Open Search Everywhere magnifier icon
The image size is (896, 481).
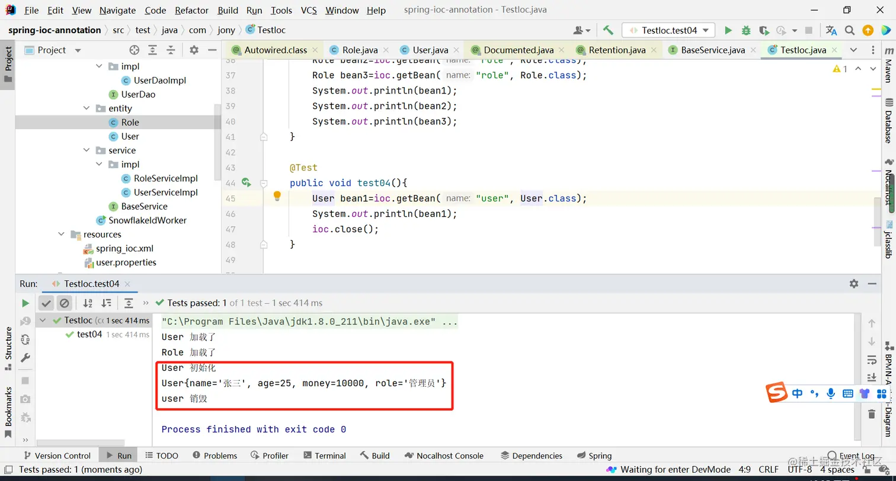[850, 30]
